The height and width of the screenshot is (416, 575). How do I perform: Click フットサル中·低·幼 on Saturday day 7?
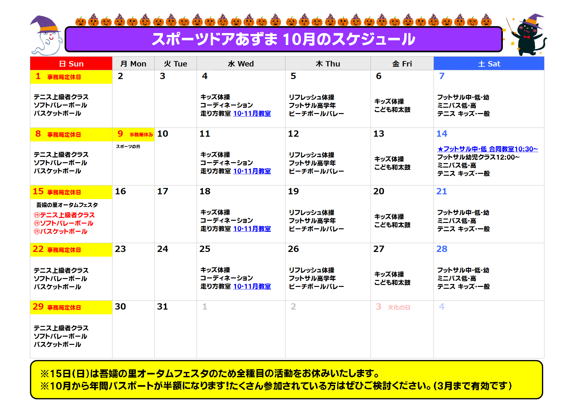(x=463, y=97)
